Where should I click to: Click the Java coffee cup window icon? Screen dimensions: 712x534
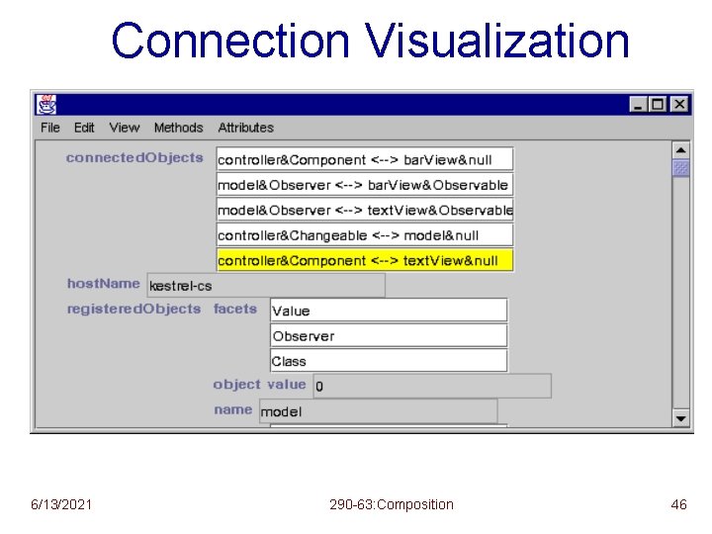46,105
